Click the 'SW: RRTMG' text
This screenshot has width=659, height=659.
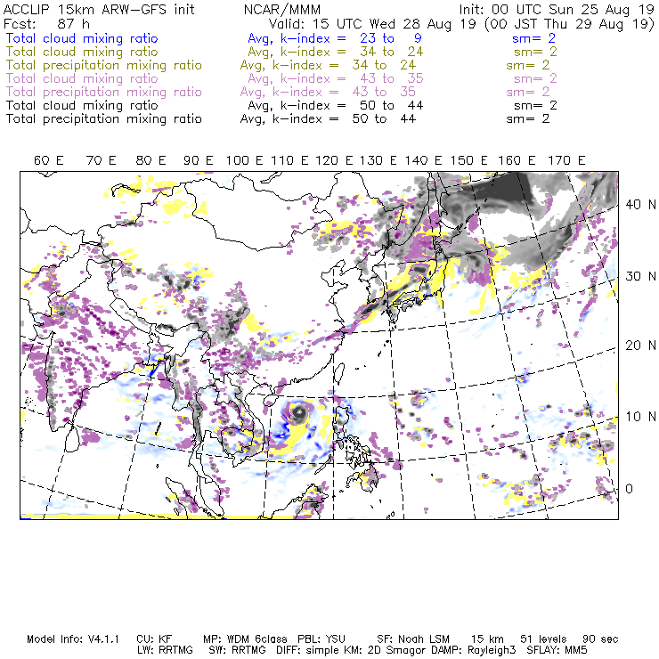click(x=237, y=650)
